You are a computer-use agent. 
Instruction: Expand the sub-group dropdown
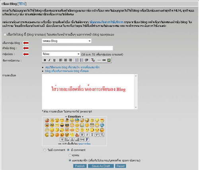61,54
